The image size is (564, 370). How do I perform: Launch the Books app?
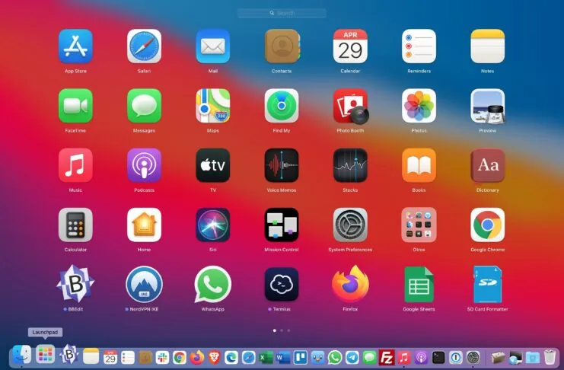click(x=419, y=165)
